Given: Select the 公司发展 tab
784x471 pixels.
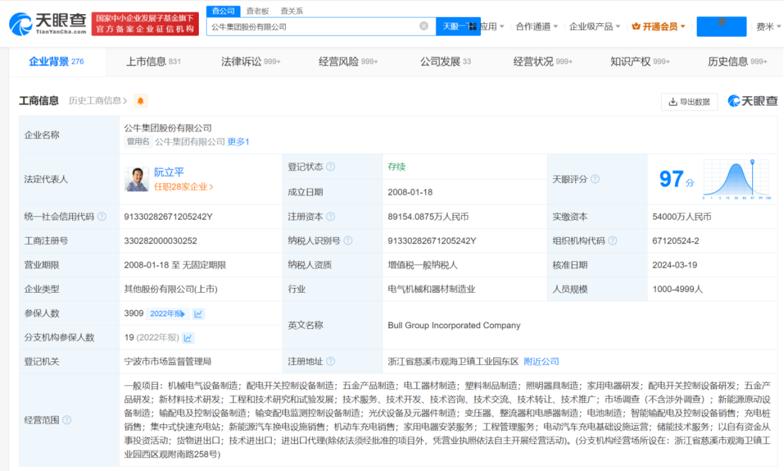Looking at the screenshot, I should 445,62.
